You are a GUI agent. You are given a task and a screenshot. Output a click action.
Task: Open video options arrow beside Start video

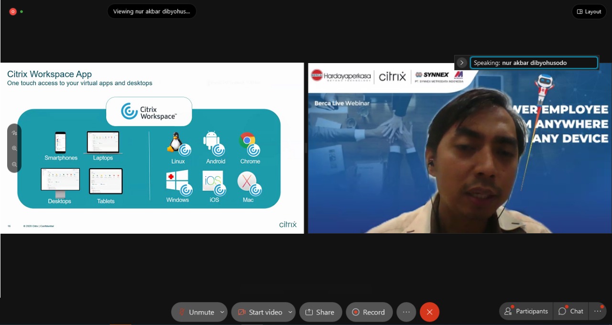pos(290,312)
